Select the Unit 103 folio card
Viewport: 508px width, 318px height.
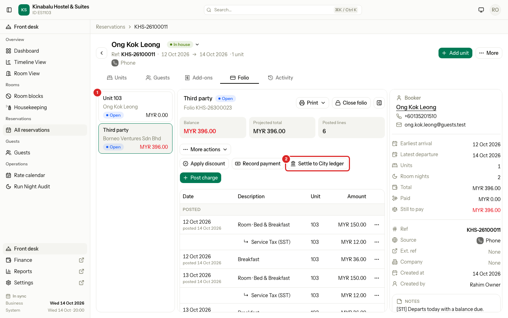click(135, 107)
